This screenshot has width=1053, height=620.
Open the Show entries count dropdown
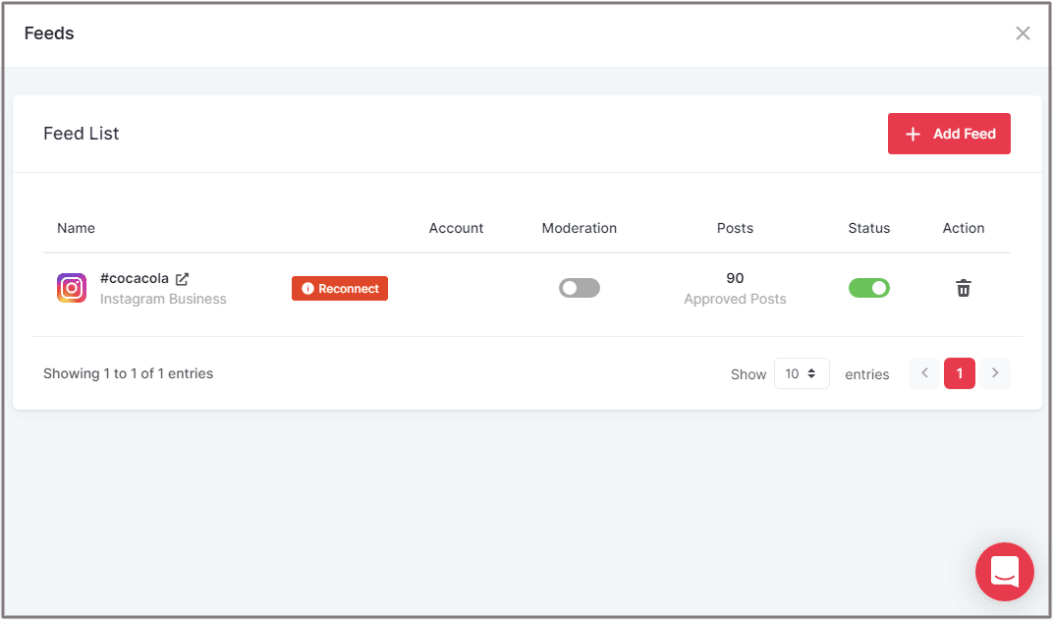pos(802,373)
